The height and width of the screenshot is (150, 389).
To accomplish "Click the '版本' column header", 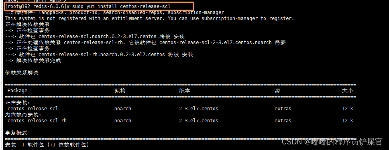I will click(185, 91).
